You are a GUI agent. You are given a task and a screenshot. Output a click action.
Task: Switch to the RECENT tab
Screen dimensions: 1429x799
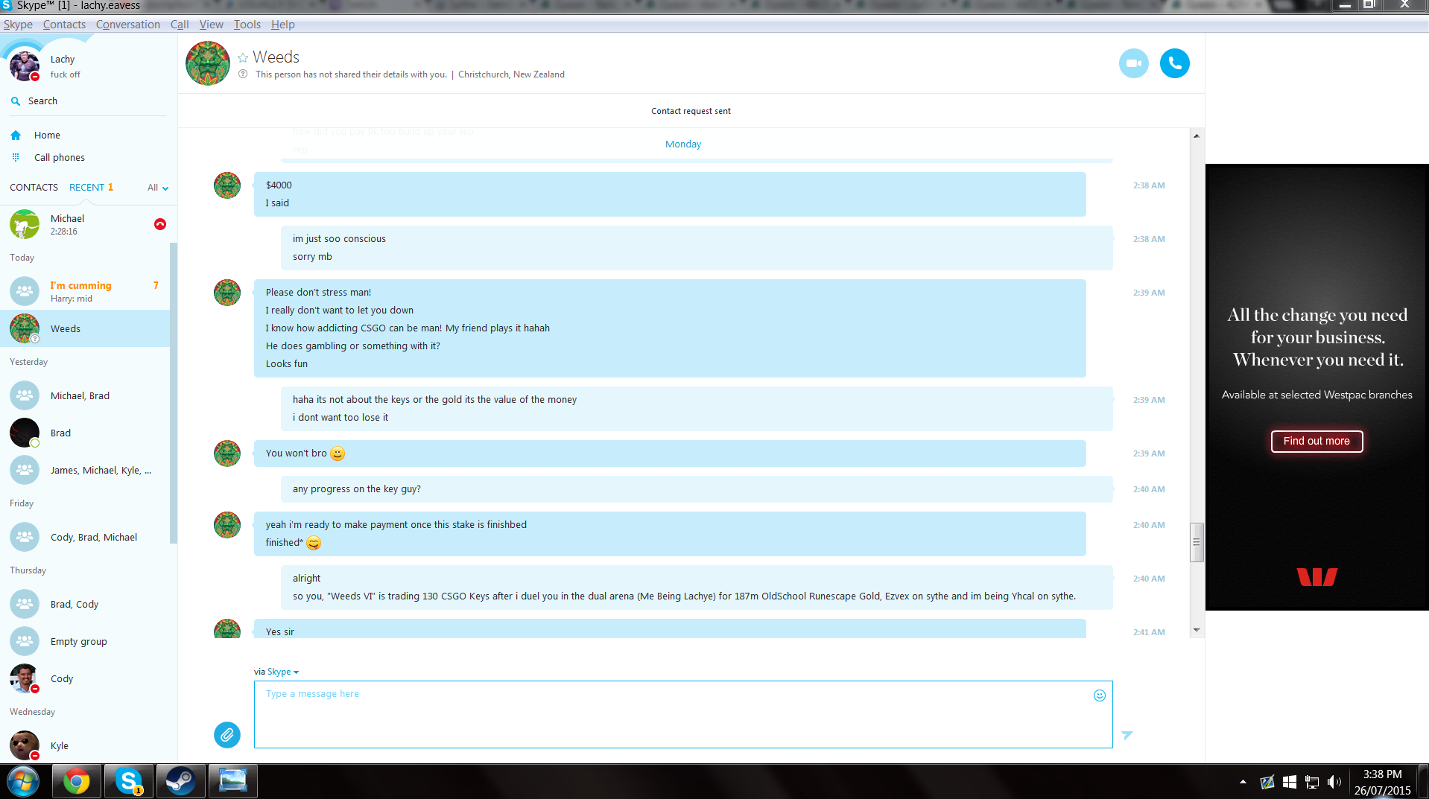[86, 188]
